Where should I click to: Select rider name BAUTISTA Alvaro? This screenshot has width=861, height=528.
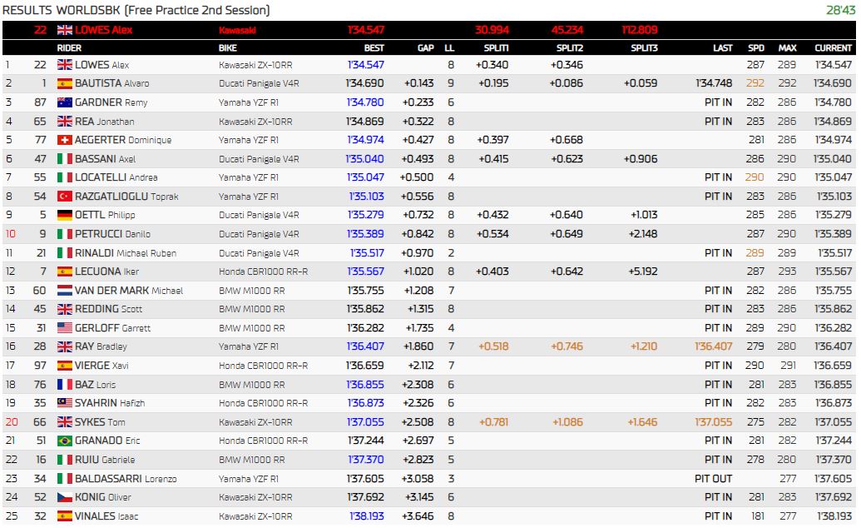click(112, 83)
